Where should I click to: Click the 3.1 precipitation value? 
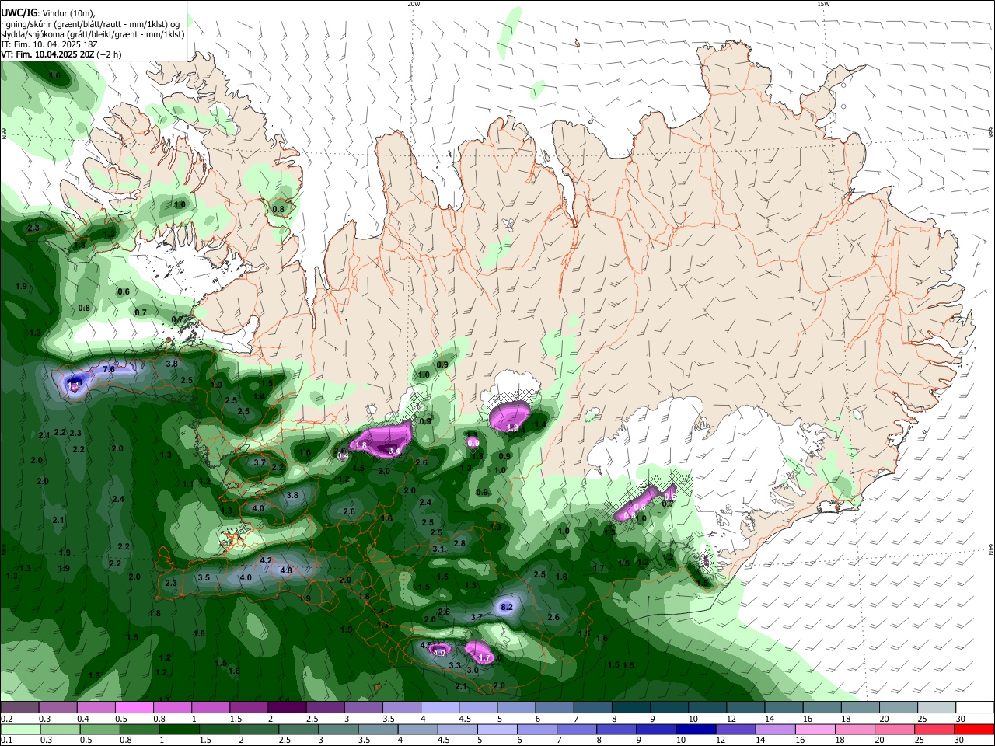(x=438, y=549)
